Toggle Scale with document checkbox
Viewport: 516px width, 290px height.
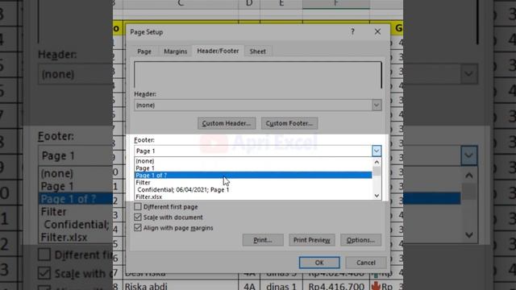[x=138, y=217]
